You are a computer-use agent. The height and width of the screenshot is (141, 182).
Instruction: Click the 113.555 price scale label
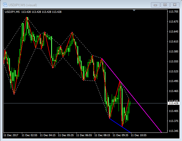[x=173, y=61]
